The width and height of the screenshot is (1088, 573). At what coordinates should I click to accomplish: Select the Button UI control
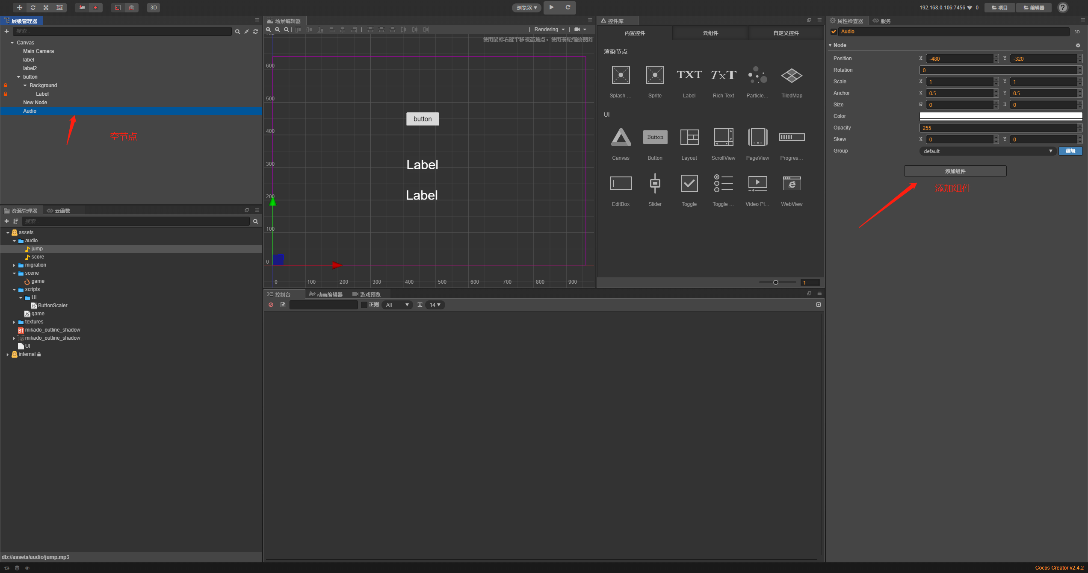(x=655, y=137)
